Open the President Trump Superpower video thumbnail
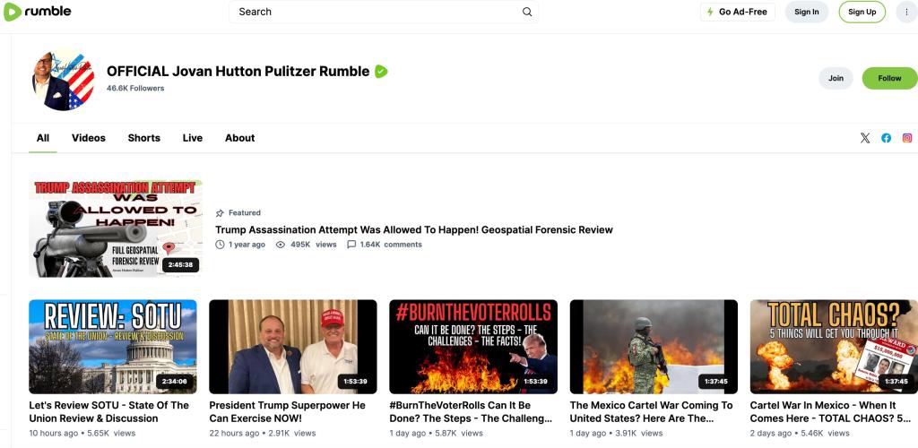918x448 pixels. point(293,347)
